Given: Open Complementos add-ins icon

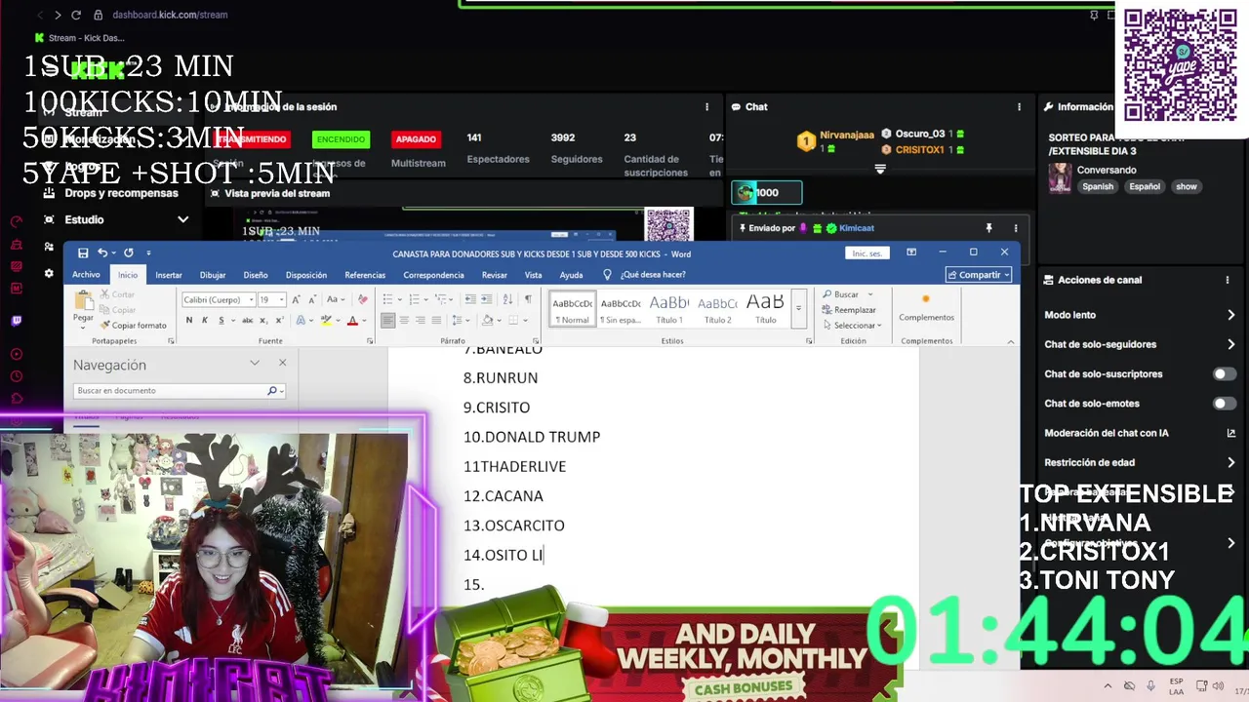Looking at the screenshot, I should coord(926,308).
